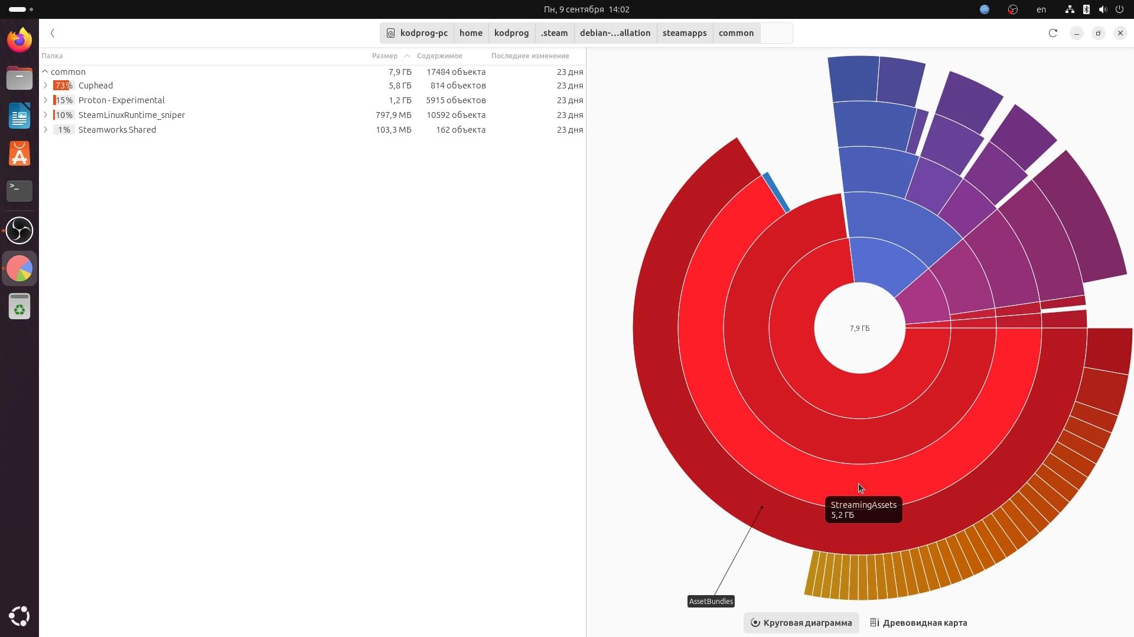Screen dimensions: 1134x637
Task: Select the SteamLinuxRuntime_sniper row name
Action: point(132,115)
